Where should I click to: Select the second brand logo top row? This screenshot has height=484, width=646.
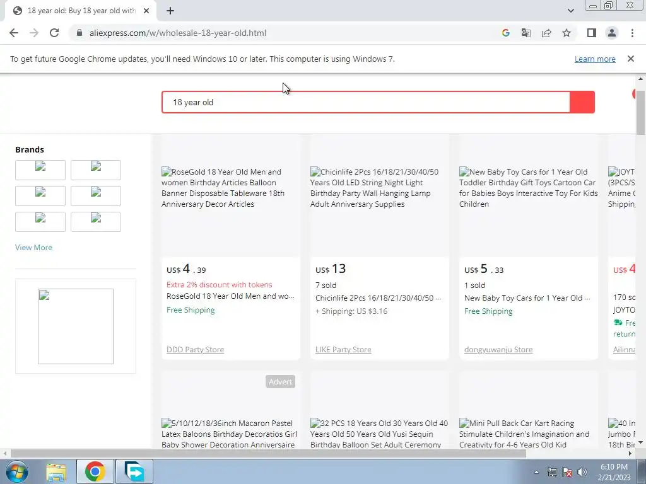tap(96, 170)
